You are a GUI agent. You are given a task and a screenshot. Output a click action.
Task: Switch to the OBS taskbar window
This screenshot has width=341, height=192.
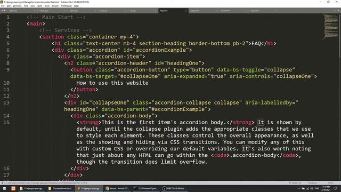pos(175,188)
